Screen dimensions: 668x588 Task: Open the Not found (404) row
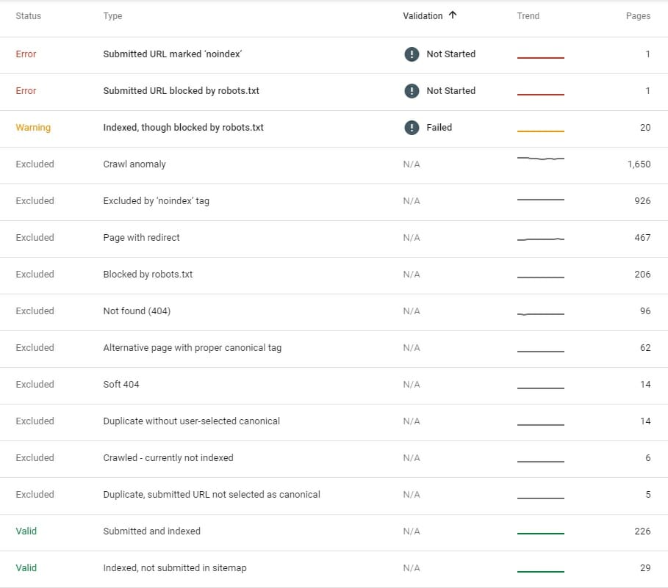point(137,311)
